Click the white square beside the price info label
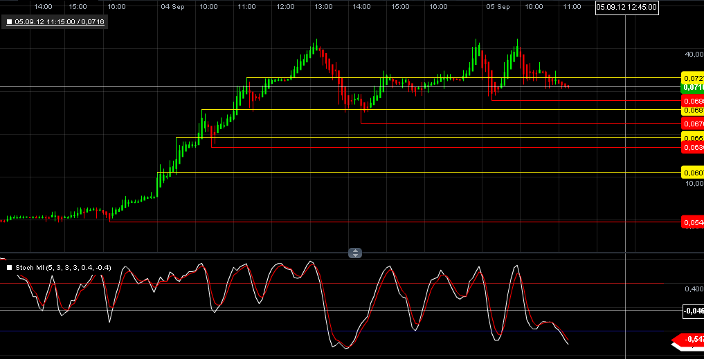The height and width of the screenshot is (359, 704). point(10,22)
